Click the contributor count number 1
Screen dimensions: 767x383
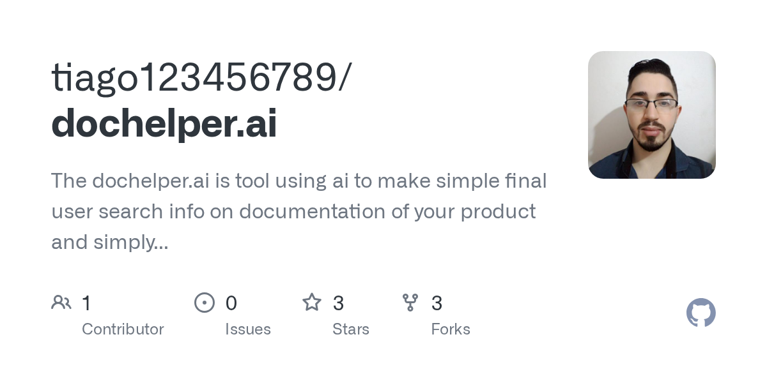[86, 303]
